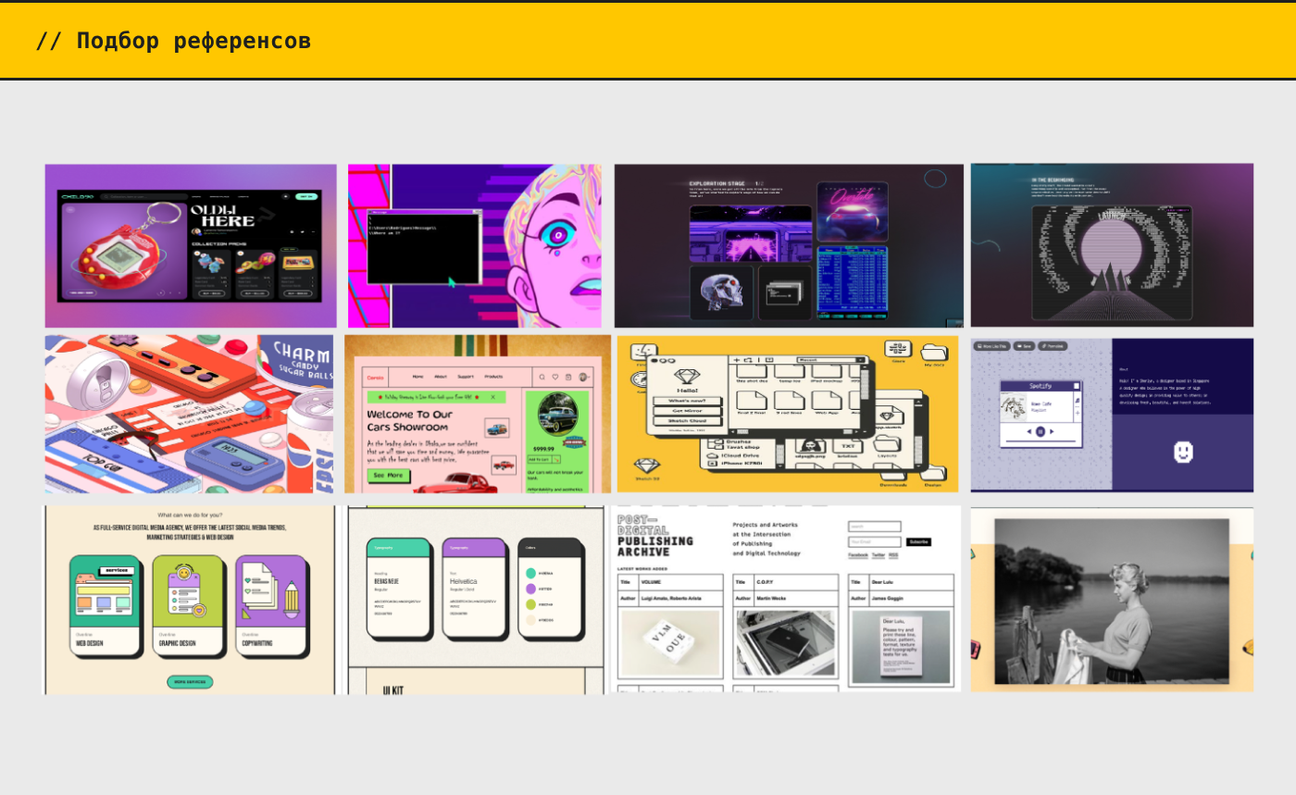Click the teal color swatch in Colors card
1296x795 pixels.
tap(531, 573)
